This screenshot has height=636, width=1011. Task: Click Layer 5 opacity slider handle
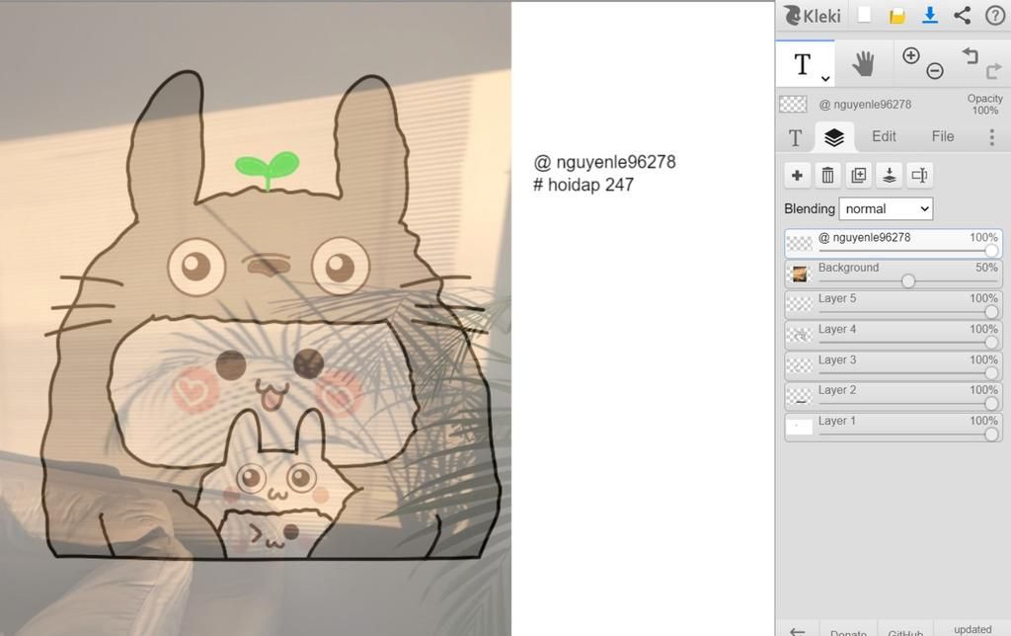click(x=991, y=312)
